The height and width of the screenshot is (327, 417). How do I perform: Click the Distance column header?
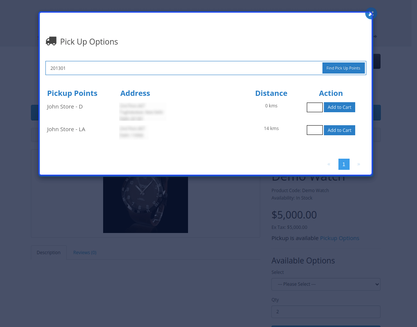click(271, 93)
